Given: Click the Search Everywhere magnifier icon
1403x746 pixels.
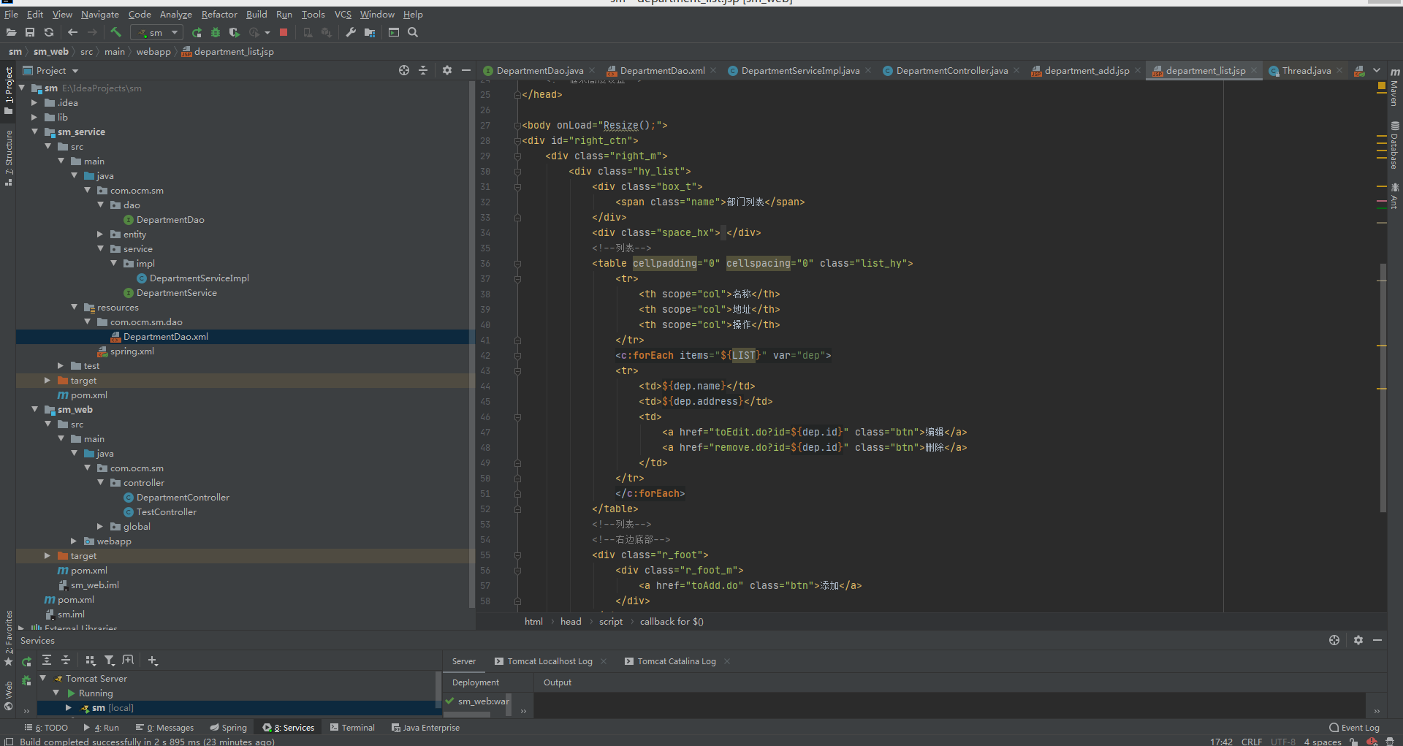Looking at the screenshot, I should (413, 32).
